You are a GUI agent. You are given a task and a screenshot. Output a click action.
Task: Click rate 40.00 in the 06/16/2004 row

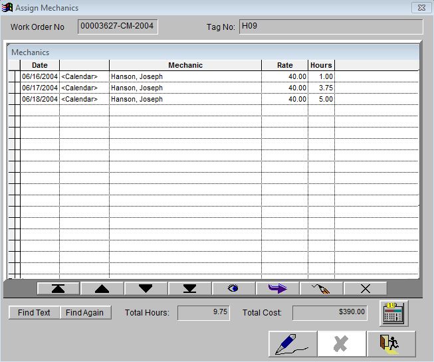285,76
